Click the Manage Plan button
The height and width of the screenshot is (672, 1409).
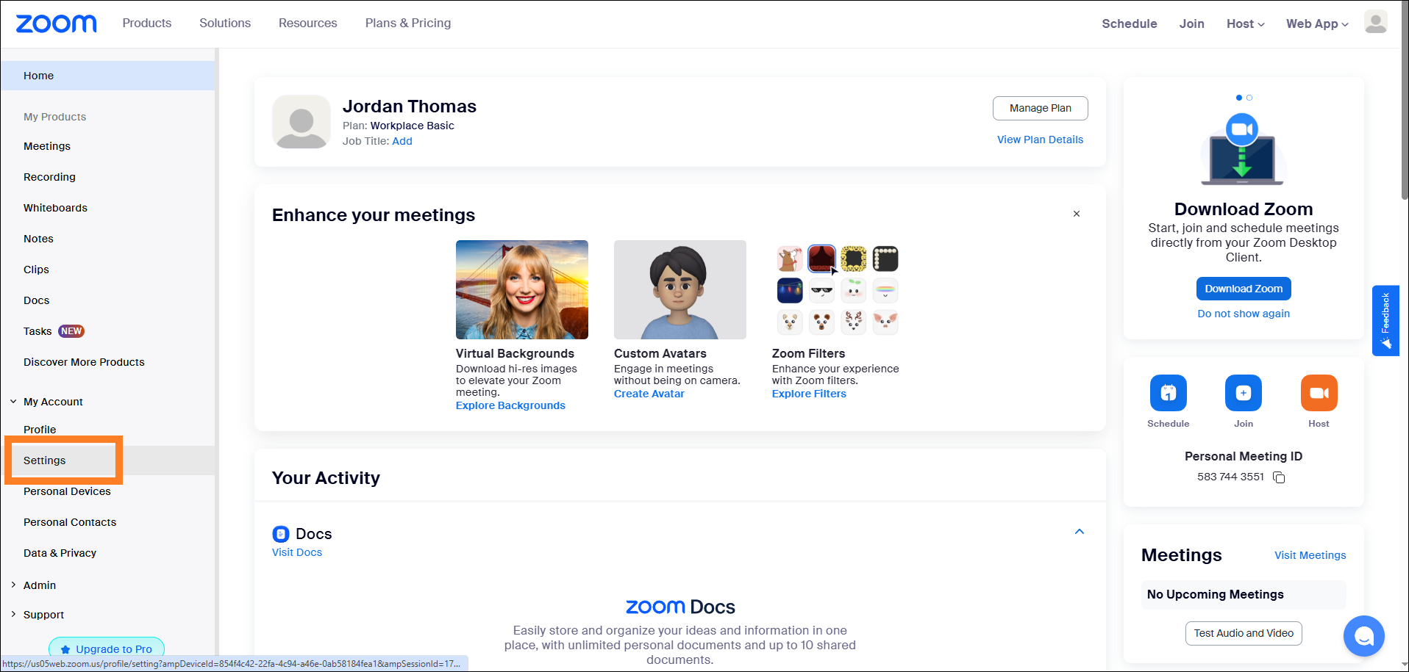(1040, 108)
